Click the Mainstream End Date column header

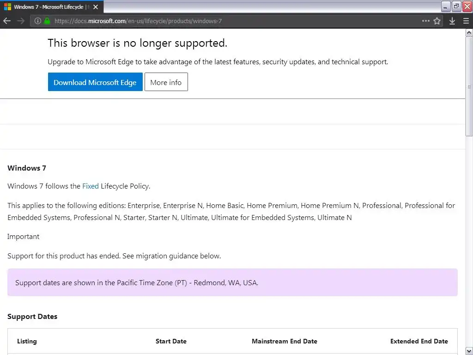click(284, 341)
